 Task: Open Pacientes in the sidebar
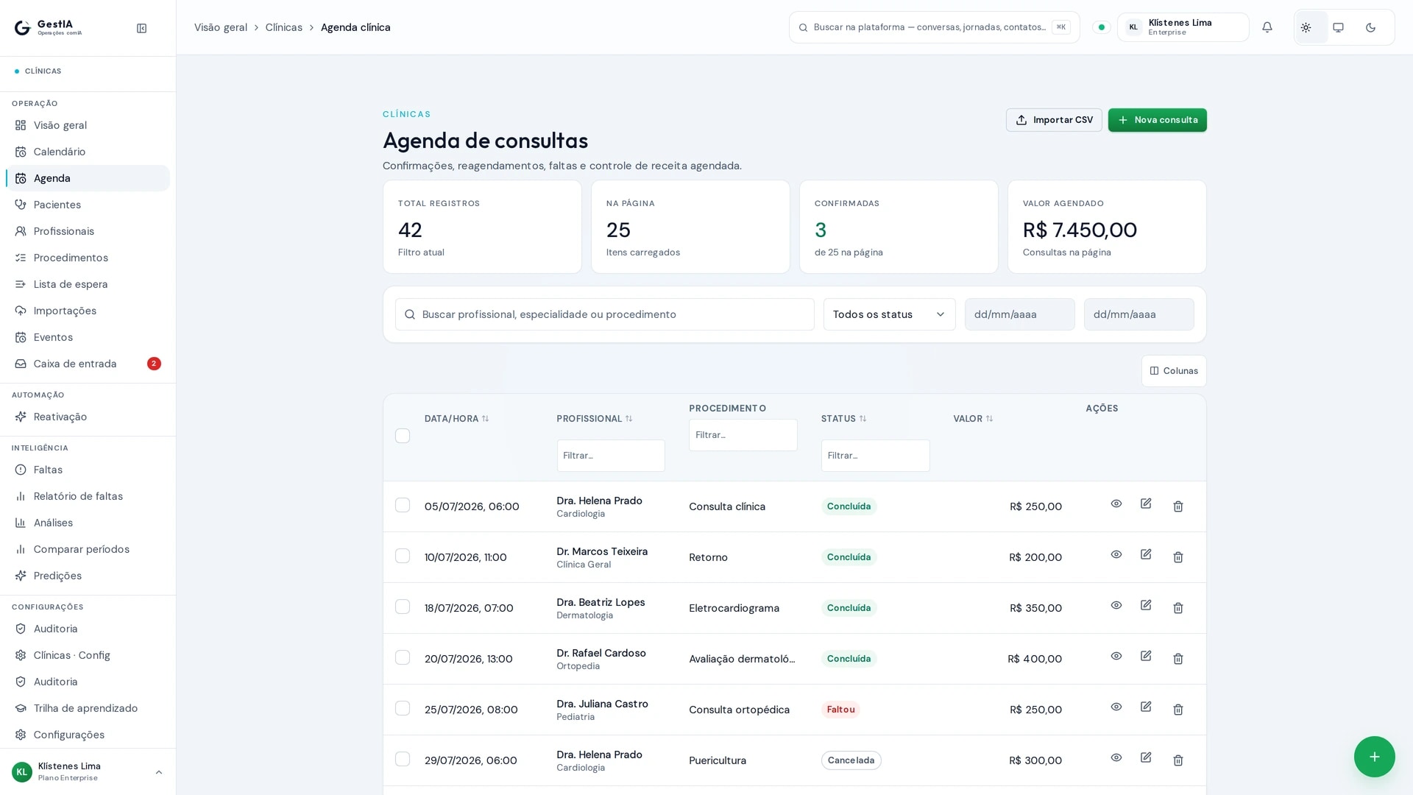pyautogui.click(x=88, y=205)
